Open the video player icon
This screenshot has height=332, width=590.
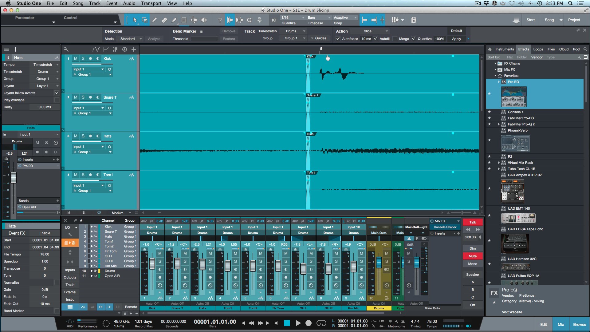coord(413,20)
